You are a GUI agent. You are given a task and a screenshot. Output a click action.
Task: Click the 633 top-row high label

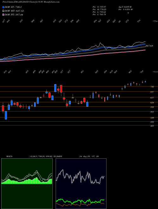pos(78,21)
